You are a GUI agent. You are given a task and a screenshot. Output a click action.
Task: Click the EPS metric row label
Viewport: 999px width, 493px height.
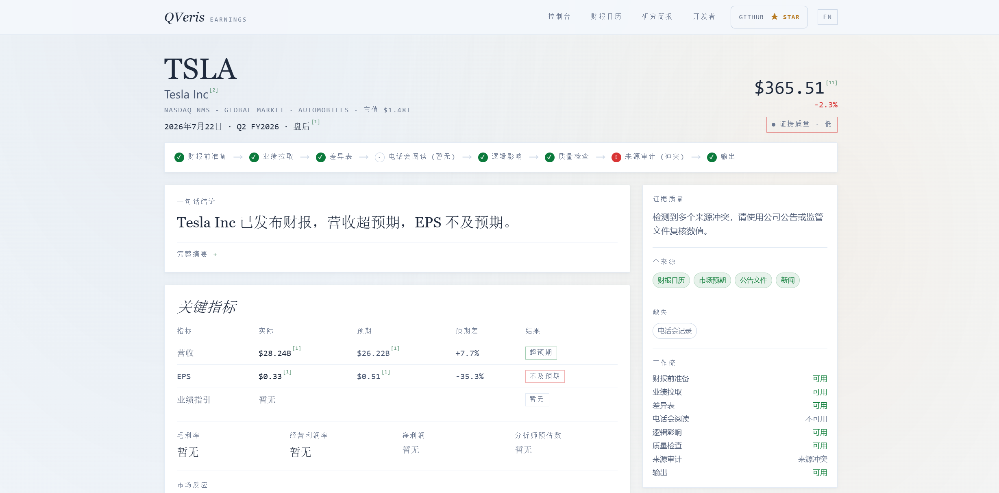point(184,377)
